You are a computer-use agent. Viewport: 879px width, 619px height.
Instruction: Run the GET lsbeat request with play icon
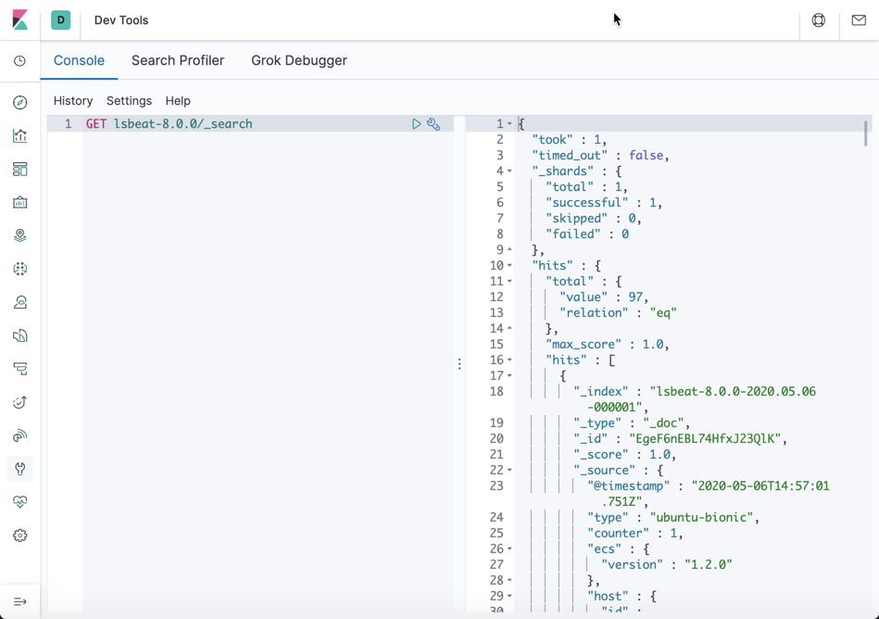417,124
